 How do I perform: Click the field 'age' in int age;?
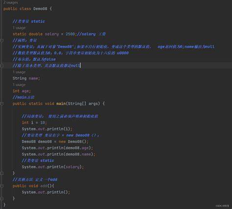pos(25,91)
